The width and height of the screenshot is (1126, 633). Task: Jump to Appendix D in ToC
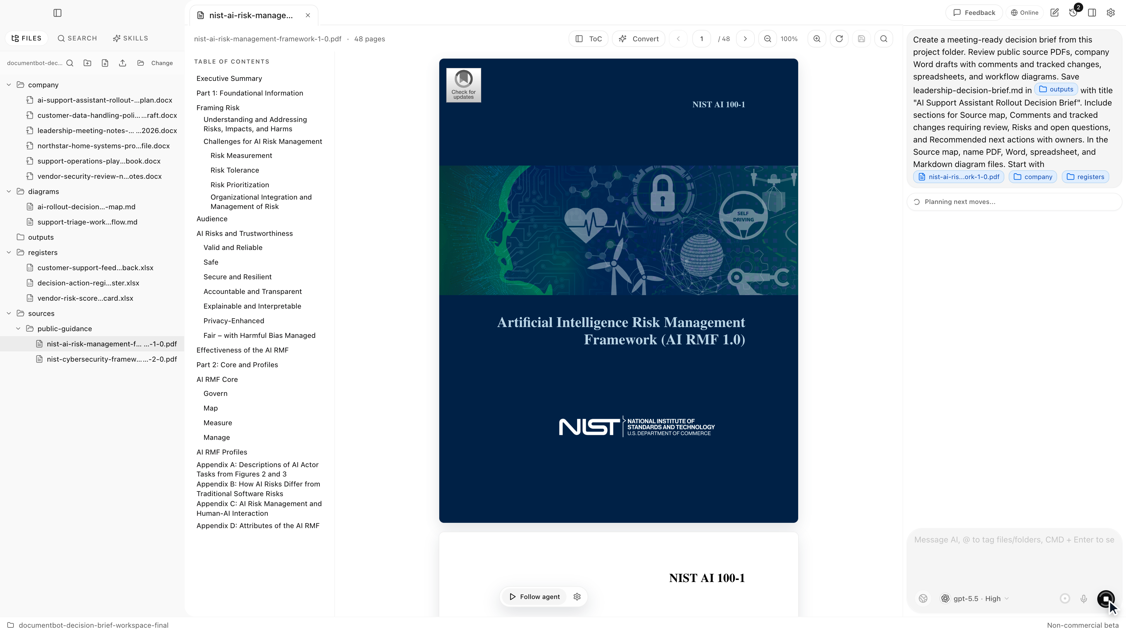pyautogui.click(x=258, y=525)
